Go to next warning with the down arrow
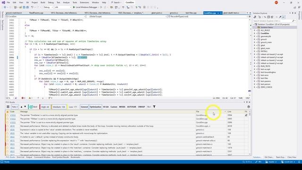This screenshot has width=302, height=170. pos(25,107)
